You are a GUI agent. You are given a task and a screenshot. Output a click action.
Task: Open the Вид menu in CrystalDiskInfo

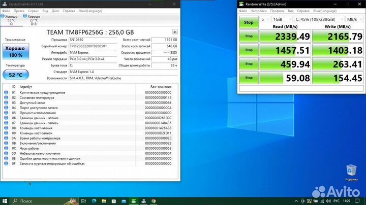45,11
